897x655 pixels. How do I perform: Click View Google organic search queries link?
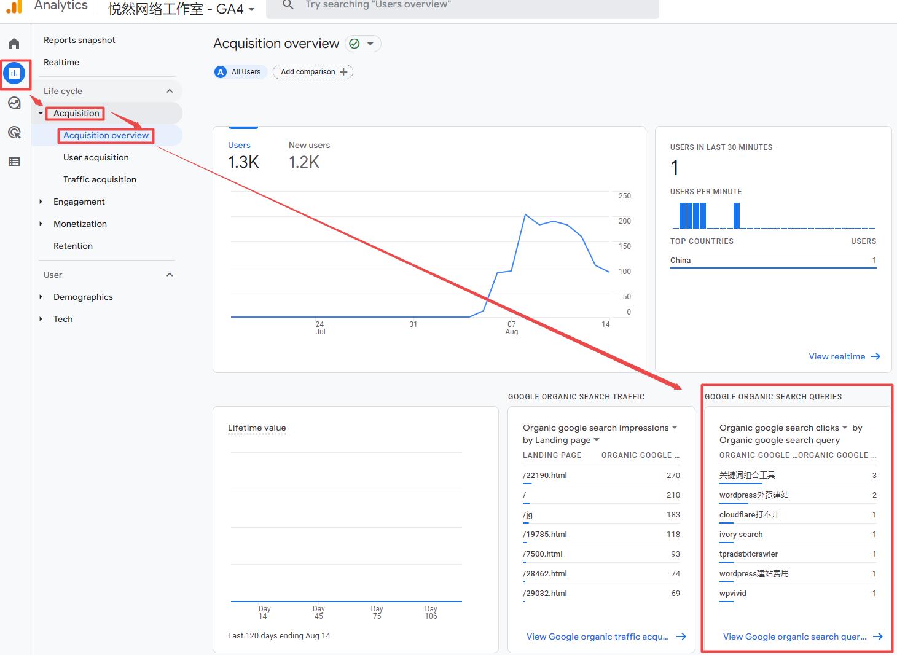coord(794,637)
